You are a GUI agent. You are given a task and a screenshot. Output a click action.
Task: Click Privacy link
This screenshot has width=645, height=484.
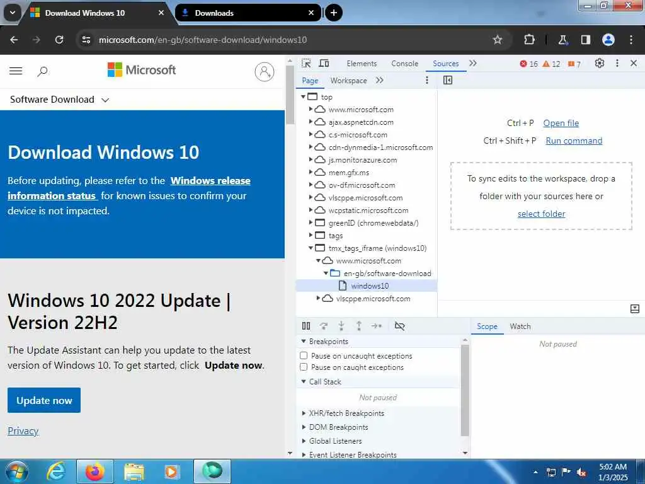coord(23,431)
